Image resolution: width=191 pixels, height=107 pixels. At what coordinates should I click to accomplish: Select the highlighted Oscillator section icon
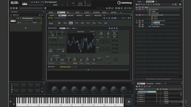[x=71, y=23]
